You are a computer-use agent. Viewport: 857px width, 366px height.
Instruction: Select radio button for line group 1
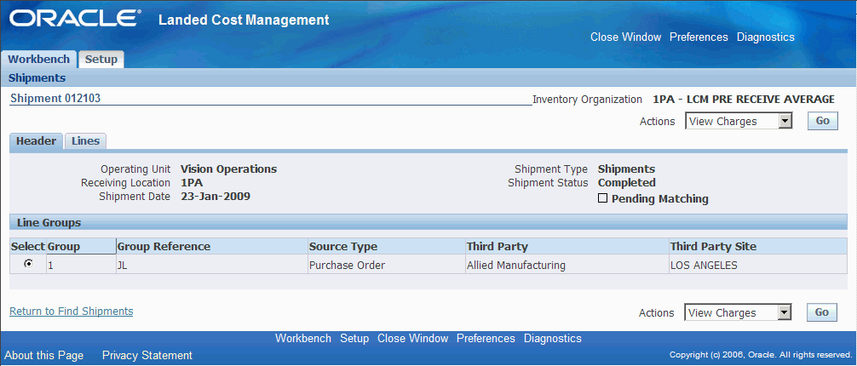click(28, 264)
